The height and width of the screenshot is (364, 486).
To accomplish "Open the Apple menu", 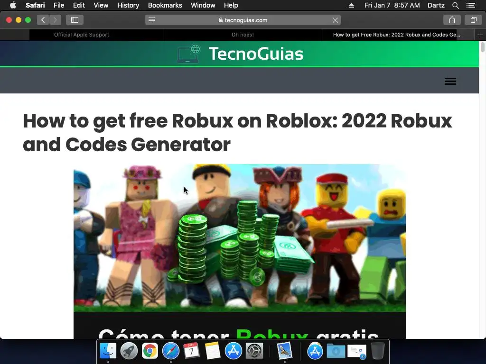I will pos(13,5).
